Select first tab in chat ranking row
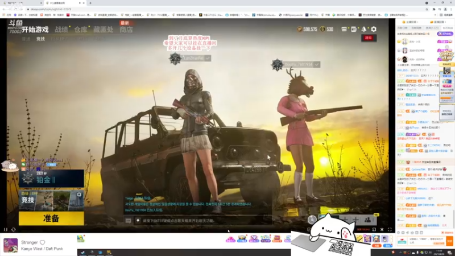Screen dimensions: 455x256 click(x=403, y=28)
